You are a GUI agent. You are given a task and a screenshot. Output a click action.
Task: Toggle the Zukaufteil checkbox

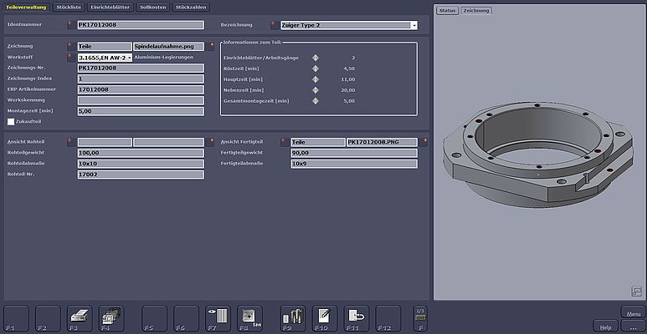click(x=11, y=121)
